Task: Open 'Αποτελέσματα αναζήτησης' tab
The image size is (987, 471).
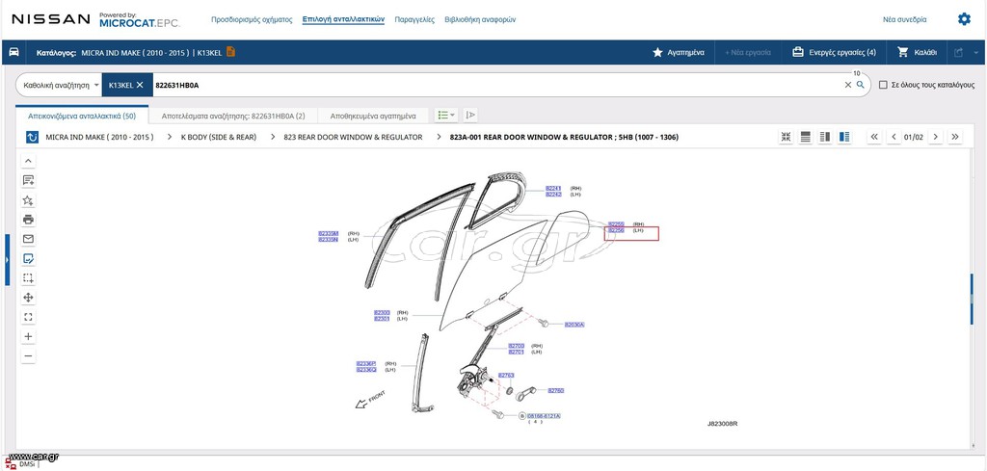Action: coord(233,116)
